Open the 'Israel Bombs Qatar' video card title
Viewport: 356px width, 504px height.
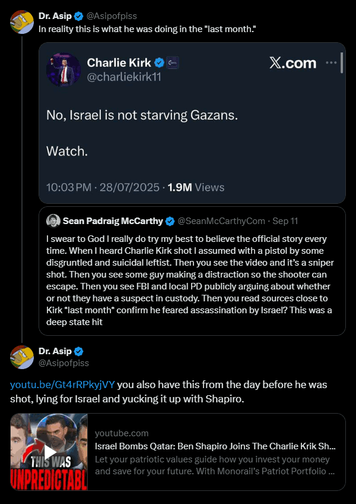tap(215, 446)
